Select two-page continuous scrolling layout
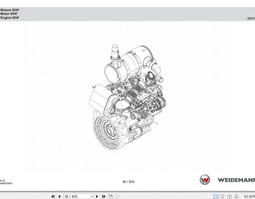This screenshot has height=199, width=255. click(x=236, y=196)
